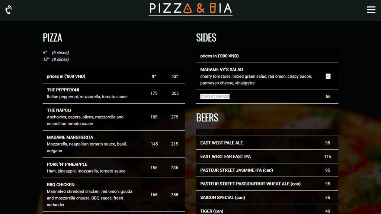
Task: Select East West Pale Ale
Action: [221, 143]
